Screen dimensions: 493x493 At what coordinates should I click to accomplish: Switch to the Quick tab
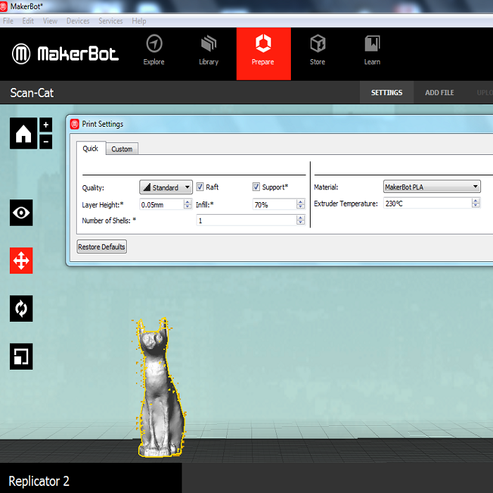click(x=91, y=149)
